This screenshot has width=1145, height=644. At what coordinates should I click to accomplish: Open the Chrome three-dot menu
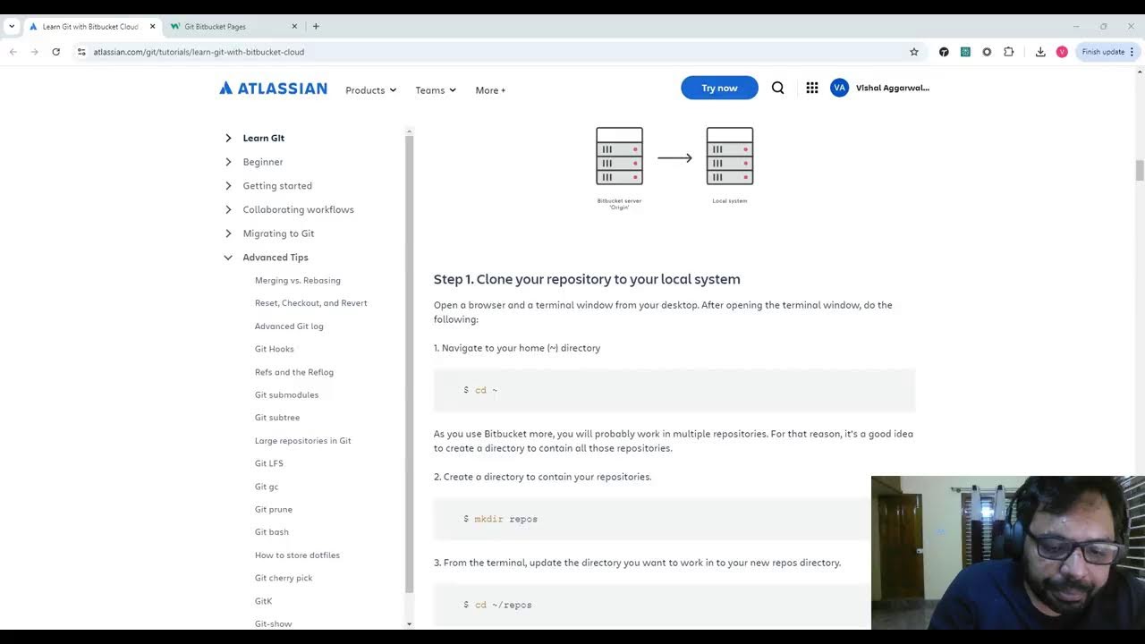(x=1132, y=52)
